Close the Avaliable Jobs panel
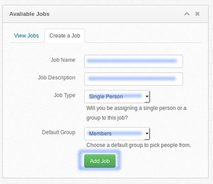Viewport: 213px width, 184px height. coord(197,14)
